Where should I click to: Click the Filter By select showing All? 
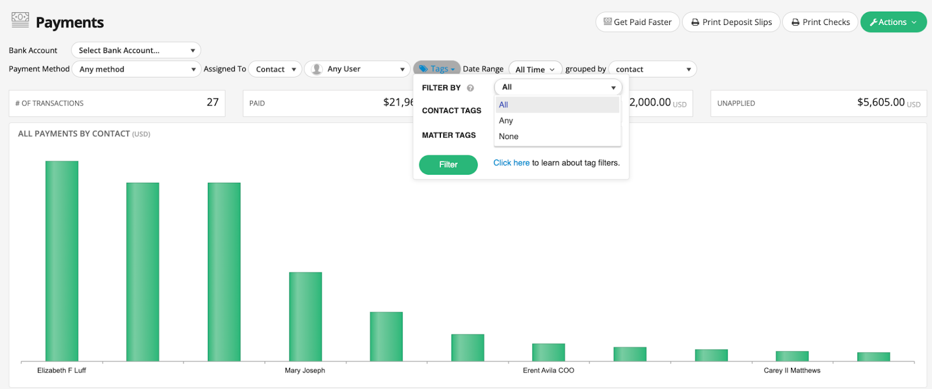point(558,87)
